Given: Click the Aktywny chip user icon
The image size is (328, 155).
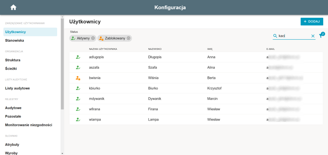Looking at the screenshot, I should (73, 38).
